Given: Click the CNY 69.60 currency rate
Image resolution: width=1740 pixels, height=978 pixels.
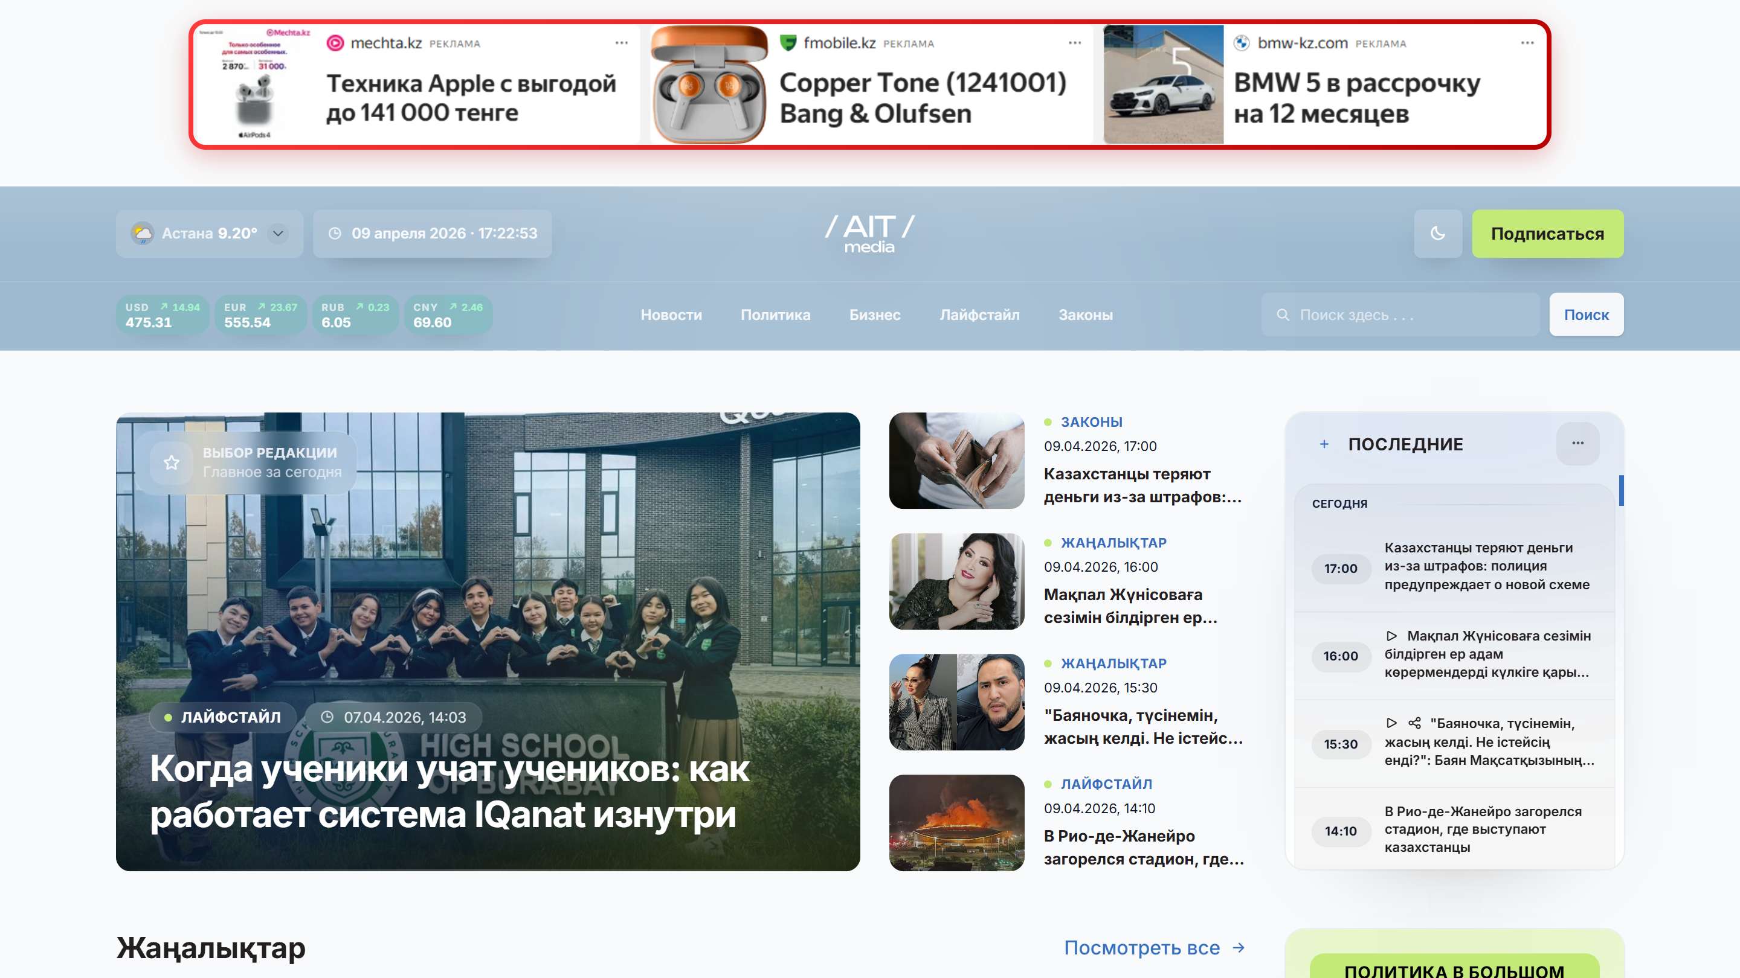Looking at the screenshot, I should (448, 315).
